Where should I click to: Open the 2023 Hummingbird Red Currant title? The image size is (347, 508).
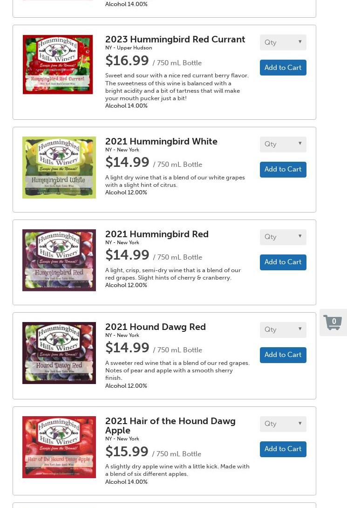pos(175,39)
